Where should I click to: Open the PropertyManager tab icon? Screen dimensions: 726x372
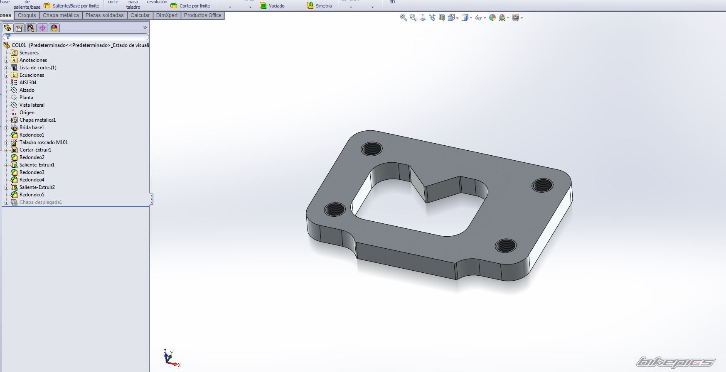pyautogui.click(x=19, y=28)
